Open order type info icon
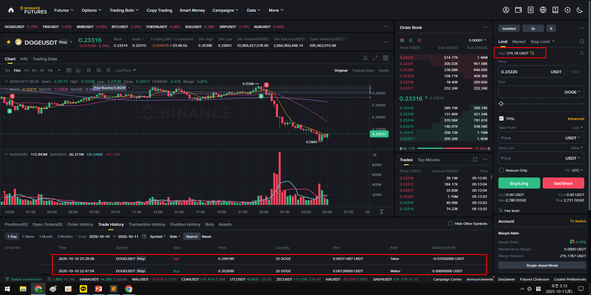 [x=582, y=42]
